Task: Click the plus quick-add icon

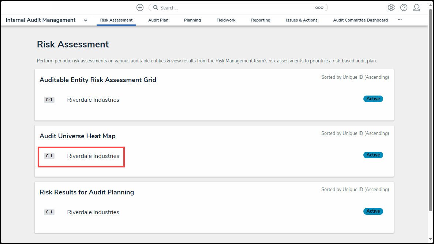Action: coord(140,8)
